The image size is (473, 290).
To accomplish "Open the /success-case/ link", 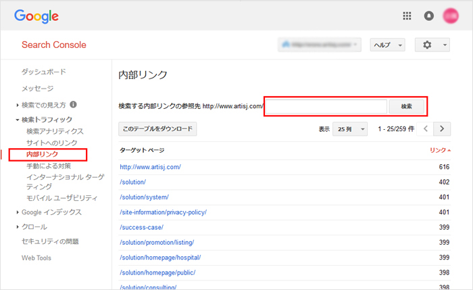I will [141, 227].
